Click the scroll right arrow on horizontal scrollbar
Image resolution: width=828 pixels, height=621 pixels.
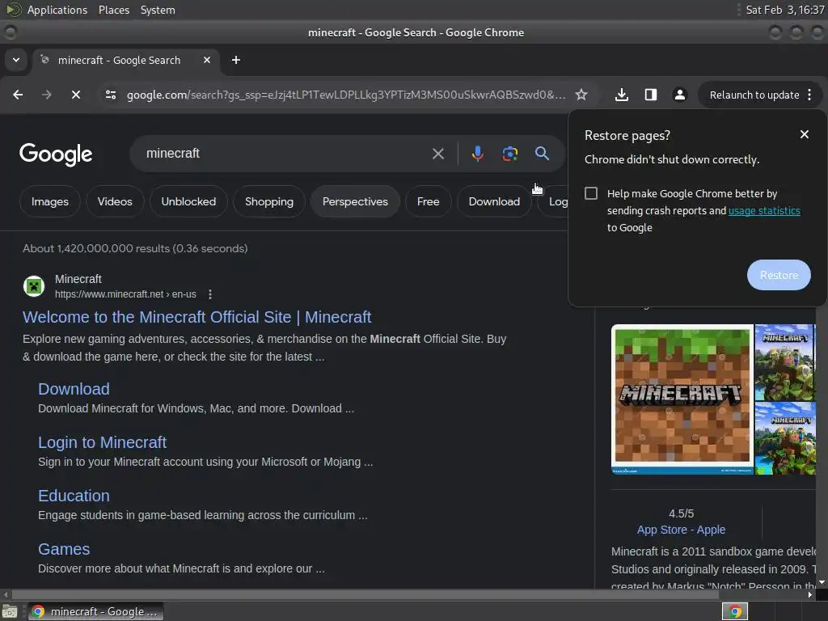(810, 594)
